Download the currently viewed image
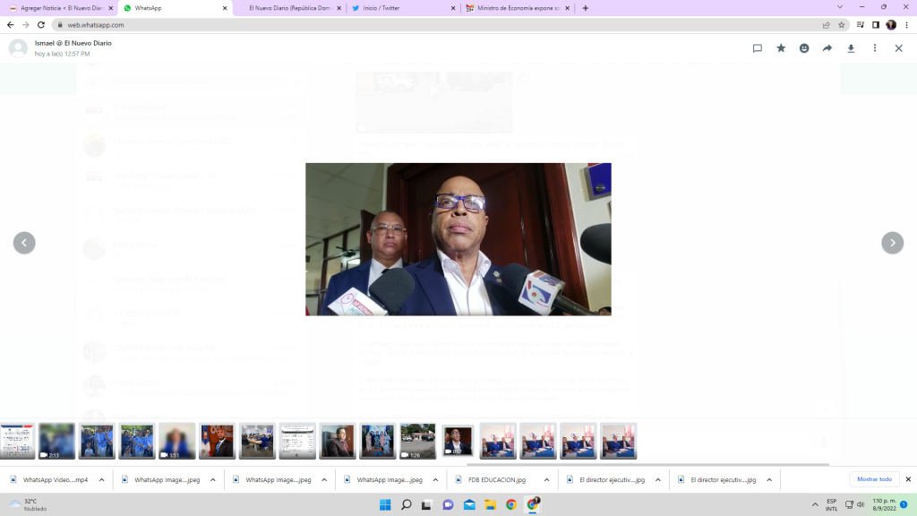 (851, 48)
